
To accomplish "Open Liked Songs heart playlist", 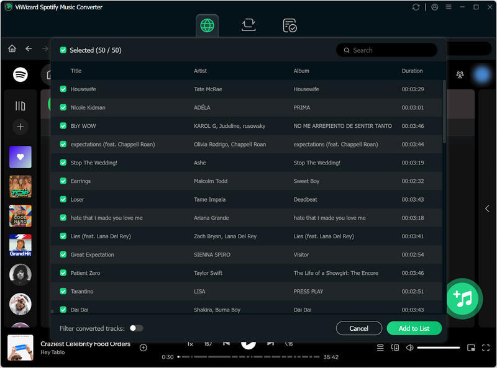I will click(21, 157).
